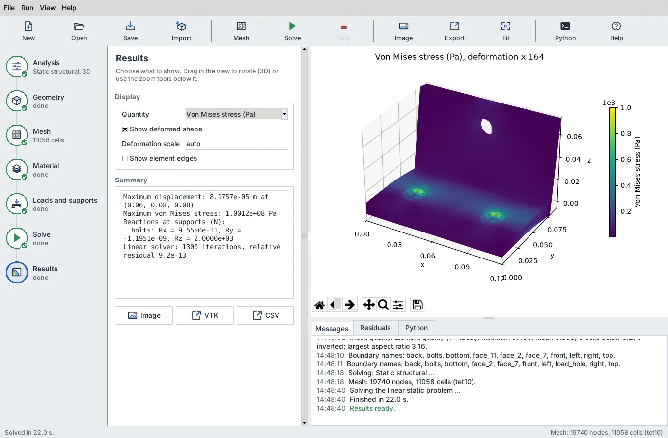Open the Run menu
668x438 pixels.
pyautogui.click(x=27, y=8)
